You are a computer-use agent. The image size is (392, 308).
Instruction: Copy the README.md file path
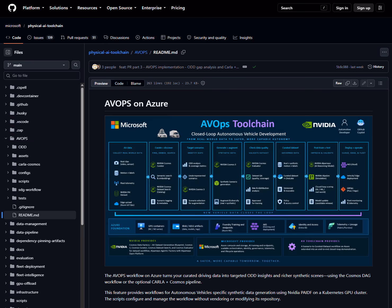183,52
